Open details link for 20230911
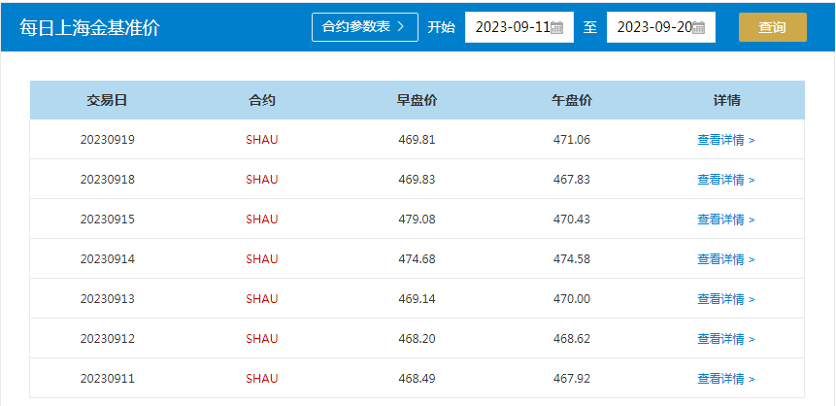836x406 pixels. click(x=725, y=379)
